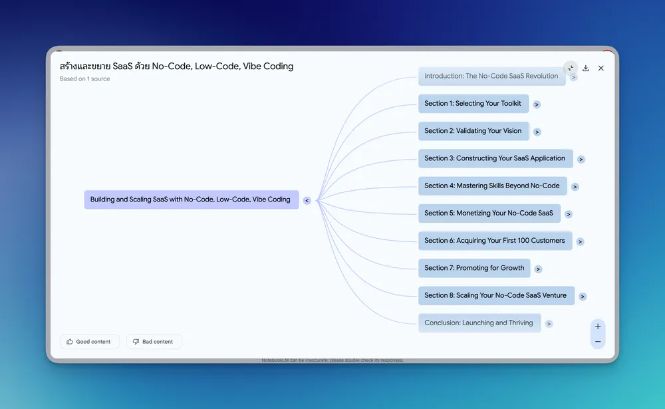Expand Section 4 Mastering Skills arrow
The height and width of the screenshot is (409, 665).
click(x=575, y=187)
